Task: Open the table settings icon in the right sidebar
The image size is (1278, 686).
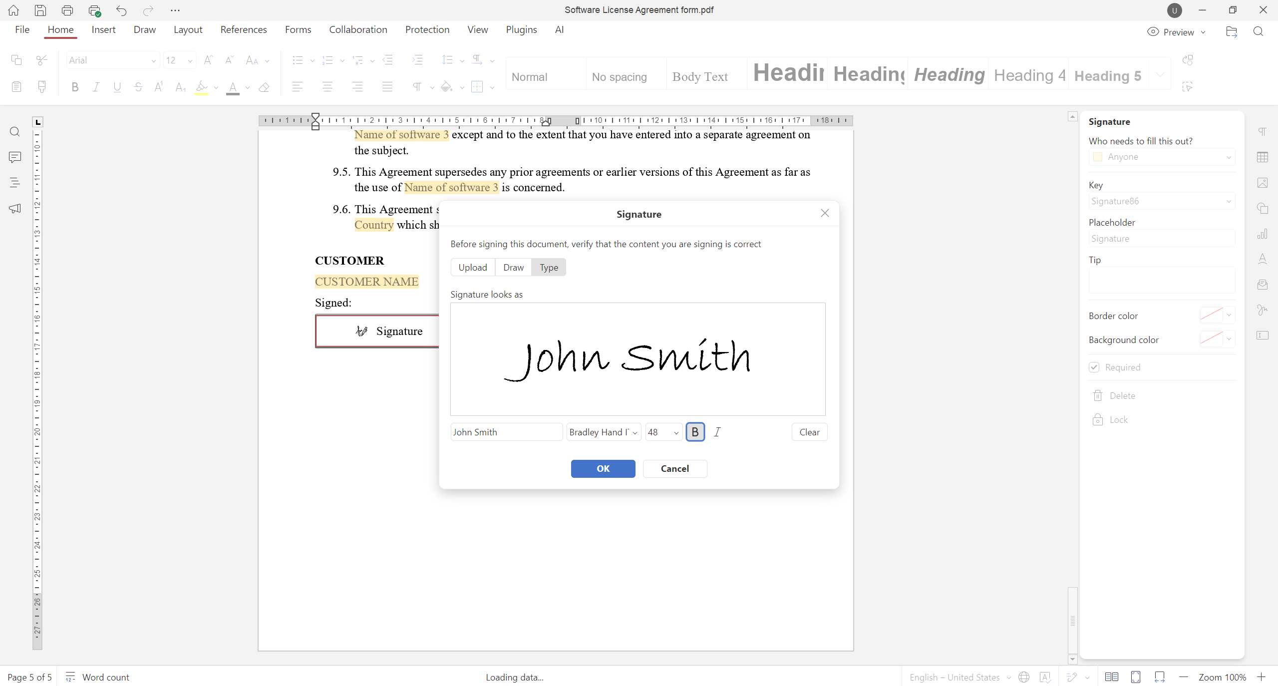Action: [x=1263, y=157]
